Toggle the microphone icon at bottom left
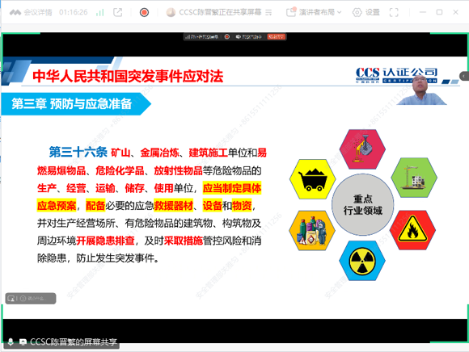 (11, 342)
